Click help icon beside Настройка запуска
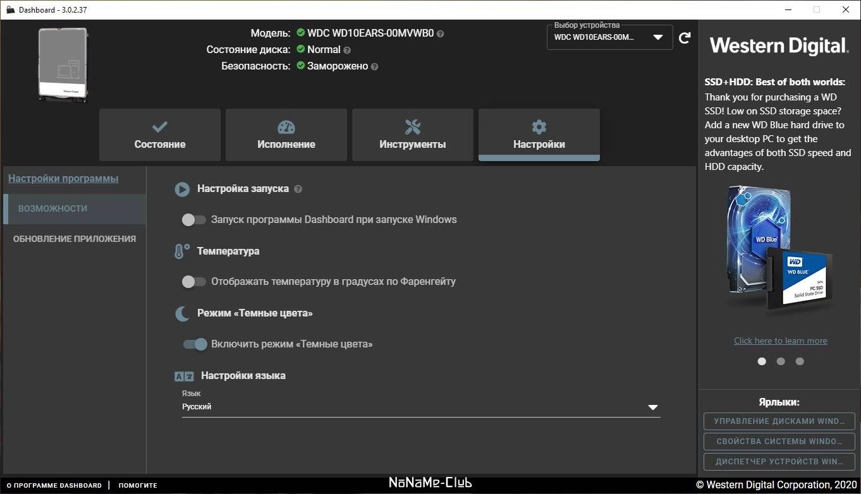Image resolution: width=861 pixels, height=494 pixels. click(298, 189)
